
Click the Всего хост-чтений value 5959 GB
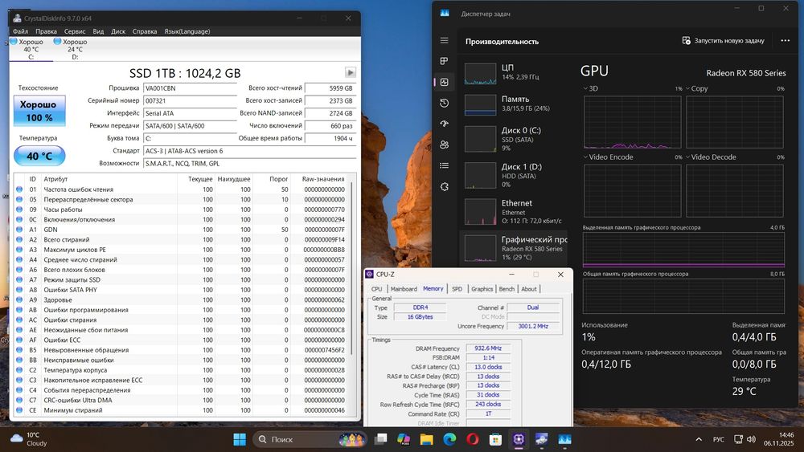pyautogui.click(x=330, y=88)
